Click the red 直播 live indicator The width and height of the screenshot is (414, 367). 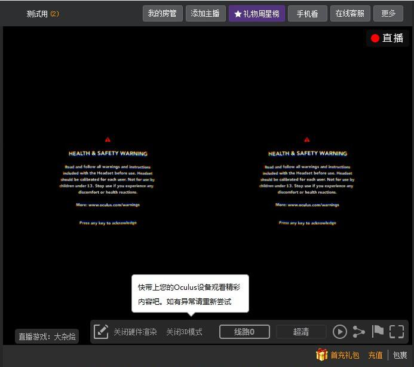pos(387,38)
